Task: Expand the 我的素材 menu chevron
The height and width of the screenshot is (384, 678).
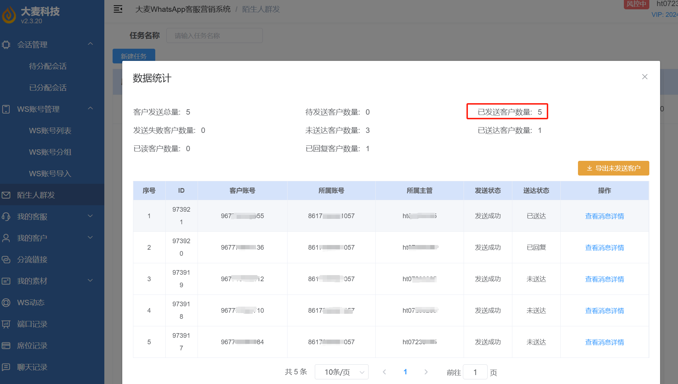Action: click(90, 280)
